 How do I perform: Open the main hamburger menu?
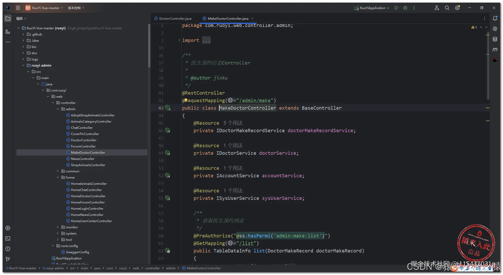[18, 8]
